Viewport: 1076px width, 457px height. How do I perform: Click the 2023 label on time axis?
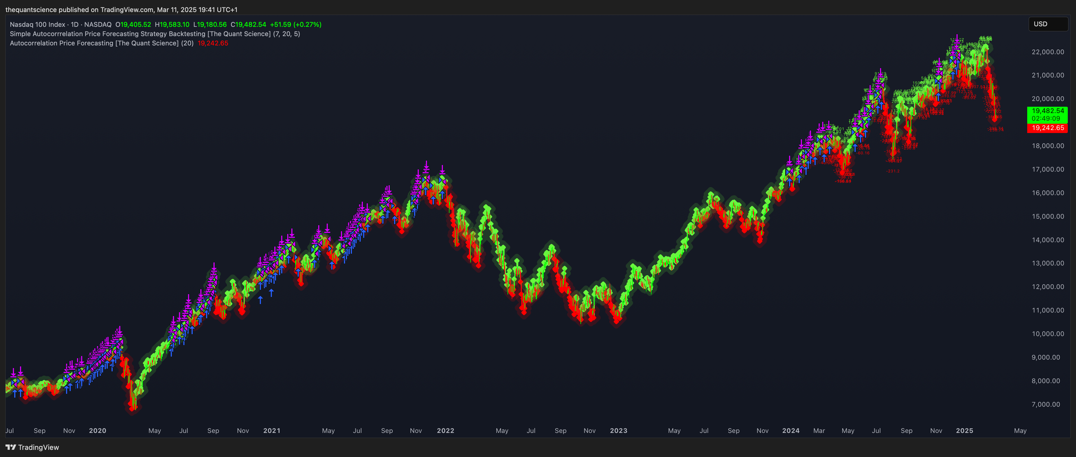[619, 431]
